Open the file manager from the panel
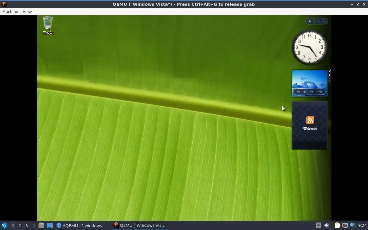The height and width of the screenshot is (230, 368). (41, 225)
